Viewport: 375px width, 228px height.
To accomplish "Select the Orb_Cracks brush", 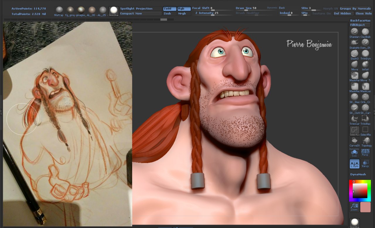I will click(365, 98).
